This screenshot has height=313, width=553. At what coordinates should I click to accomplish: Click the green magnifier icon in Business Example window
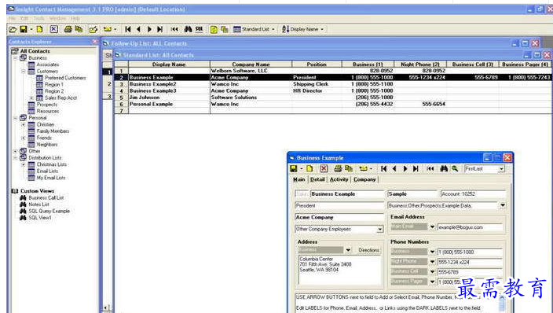coord(455,169)
